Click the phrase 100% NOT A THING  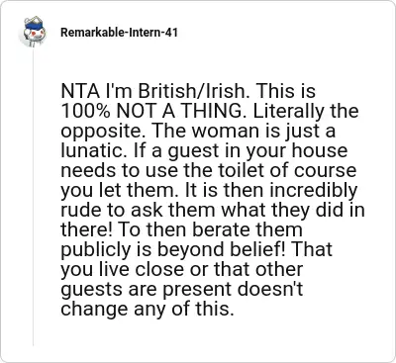tap(153, 112)
